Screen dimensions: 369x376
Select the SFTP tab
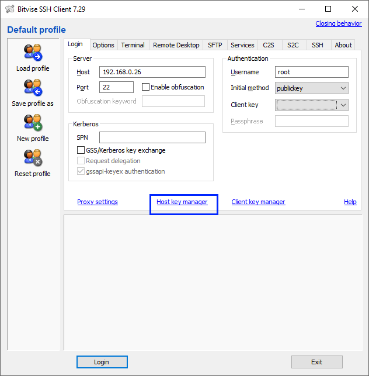point(215,45)
